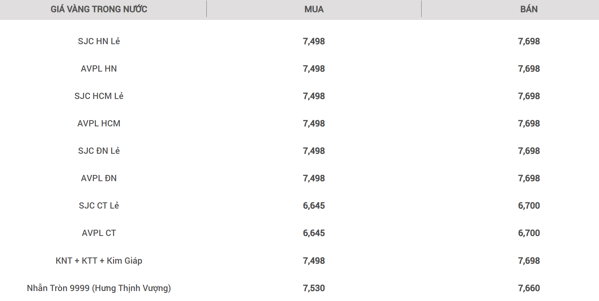The image size is (599, 301).
Task: Select the AVPL HN row label
Action: [x=99, y=68]
